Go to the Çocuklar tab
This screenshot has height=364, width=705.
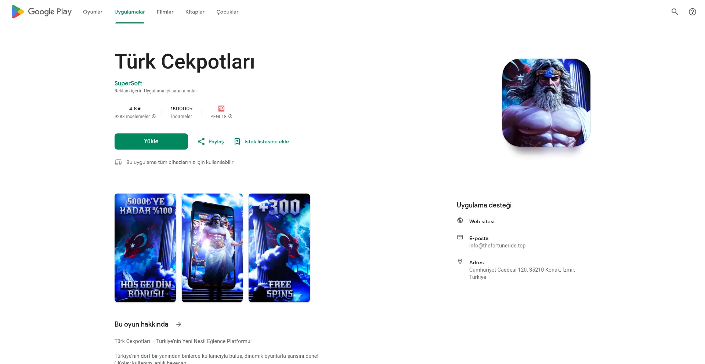pos(227,12)
